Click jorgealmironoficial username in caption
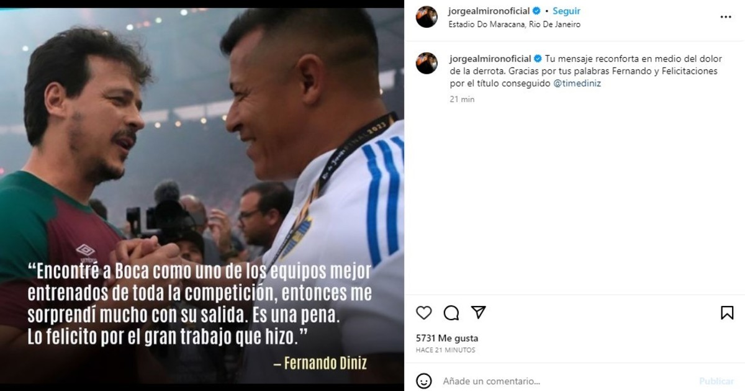745x391 pixels. tap(489, 59)
